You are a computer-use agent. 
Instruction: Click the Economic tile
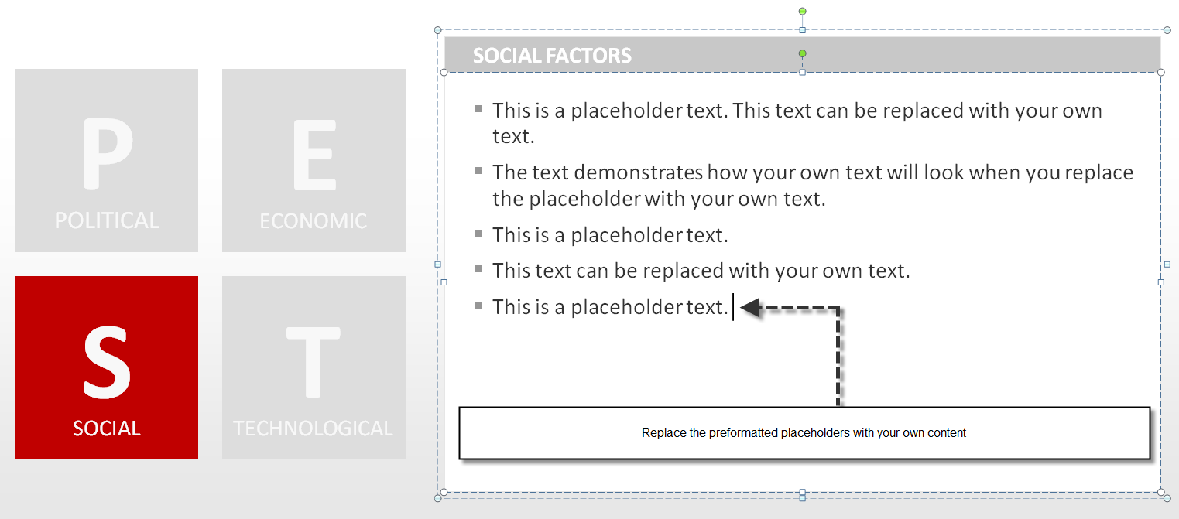click(314, 160)
